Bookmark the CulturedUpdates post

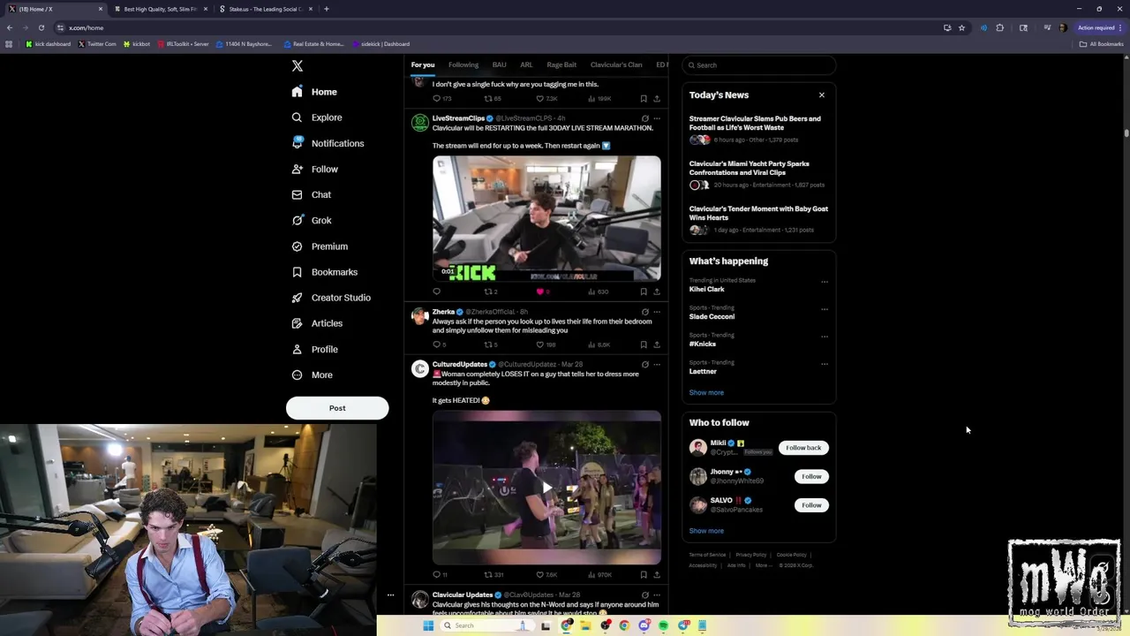pos(644,575)
